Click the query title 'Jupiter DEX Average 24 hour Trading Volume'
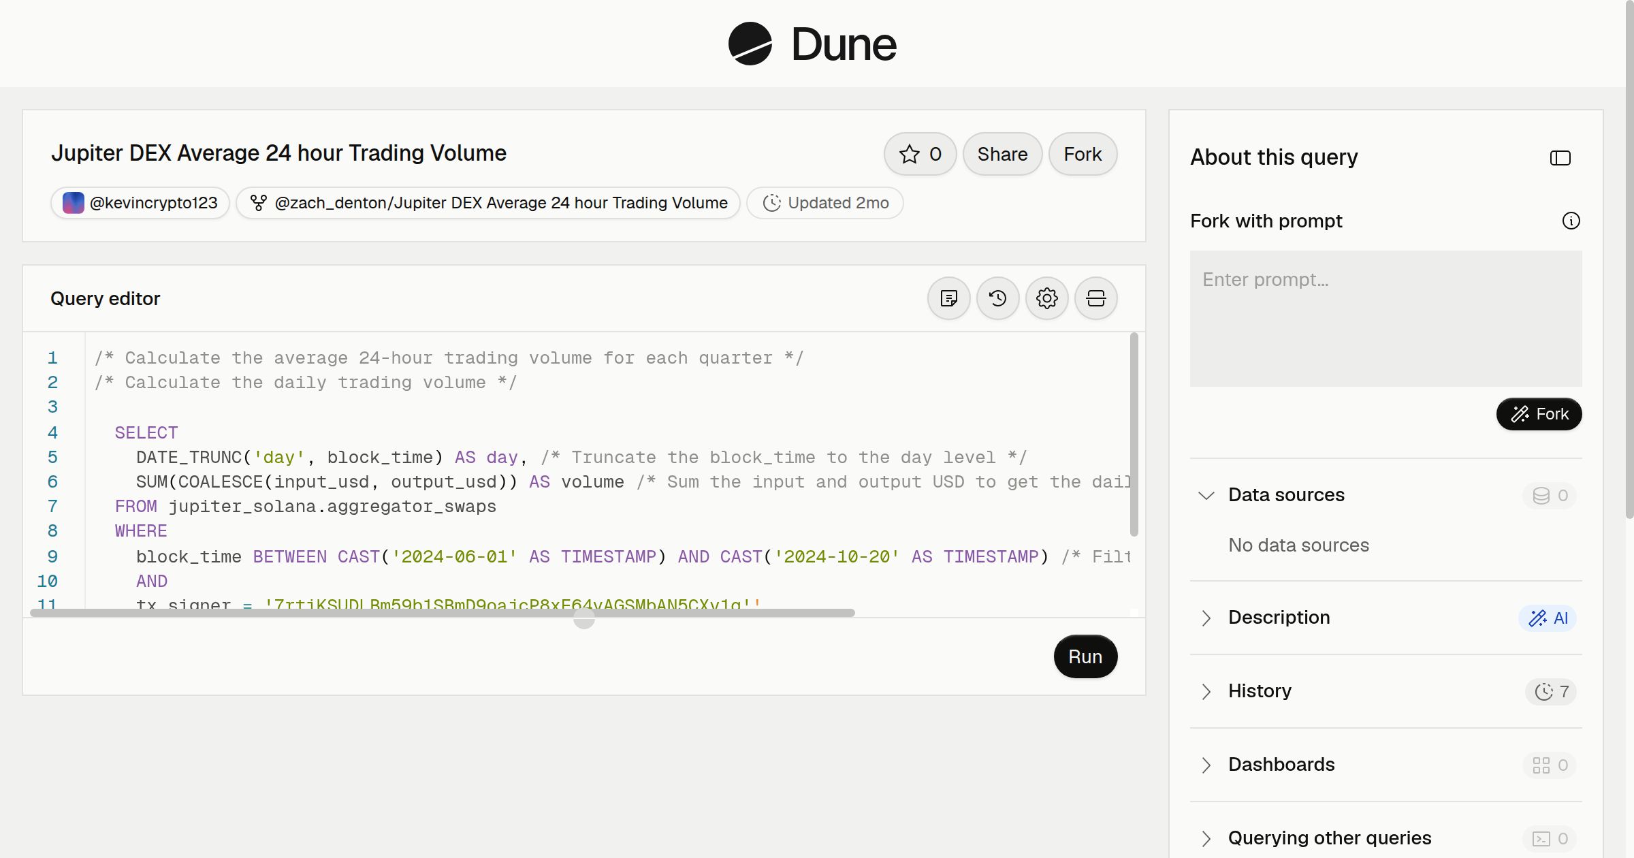Image resolution: width=1634 pixels, height=858 pixels. tap(278, 153)
